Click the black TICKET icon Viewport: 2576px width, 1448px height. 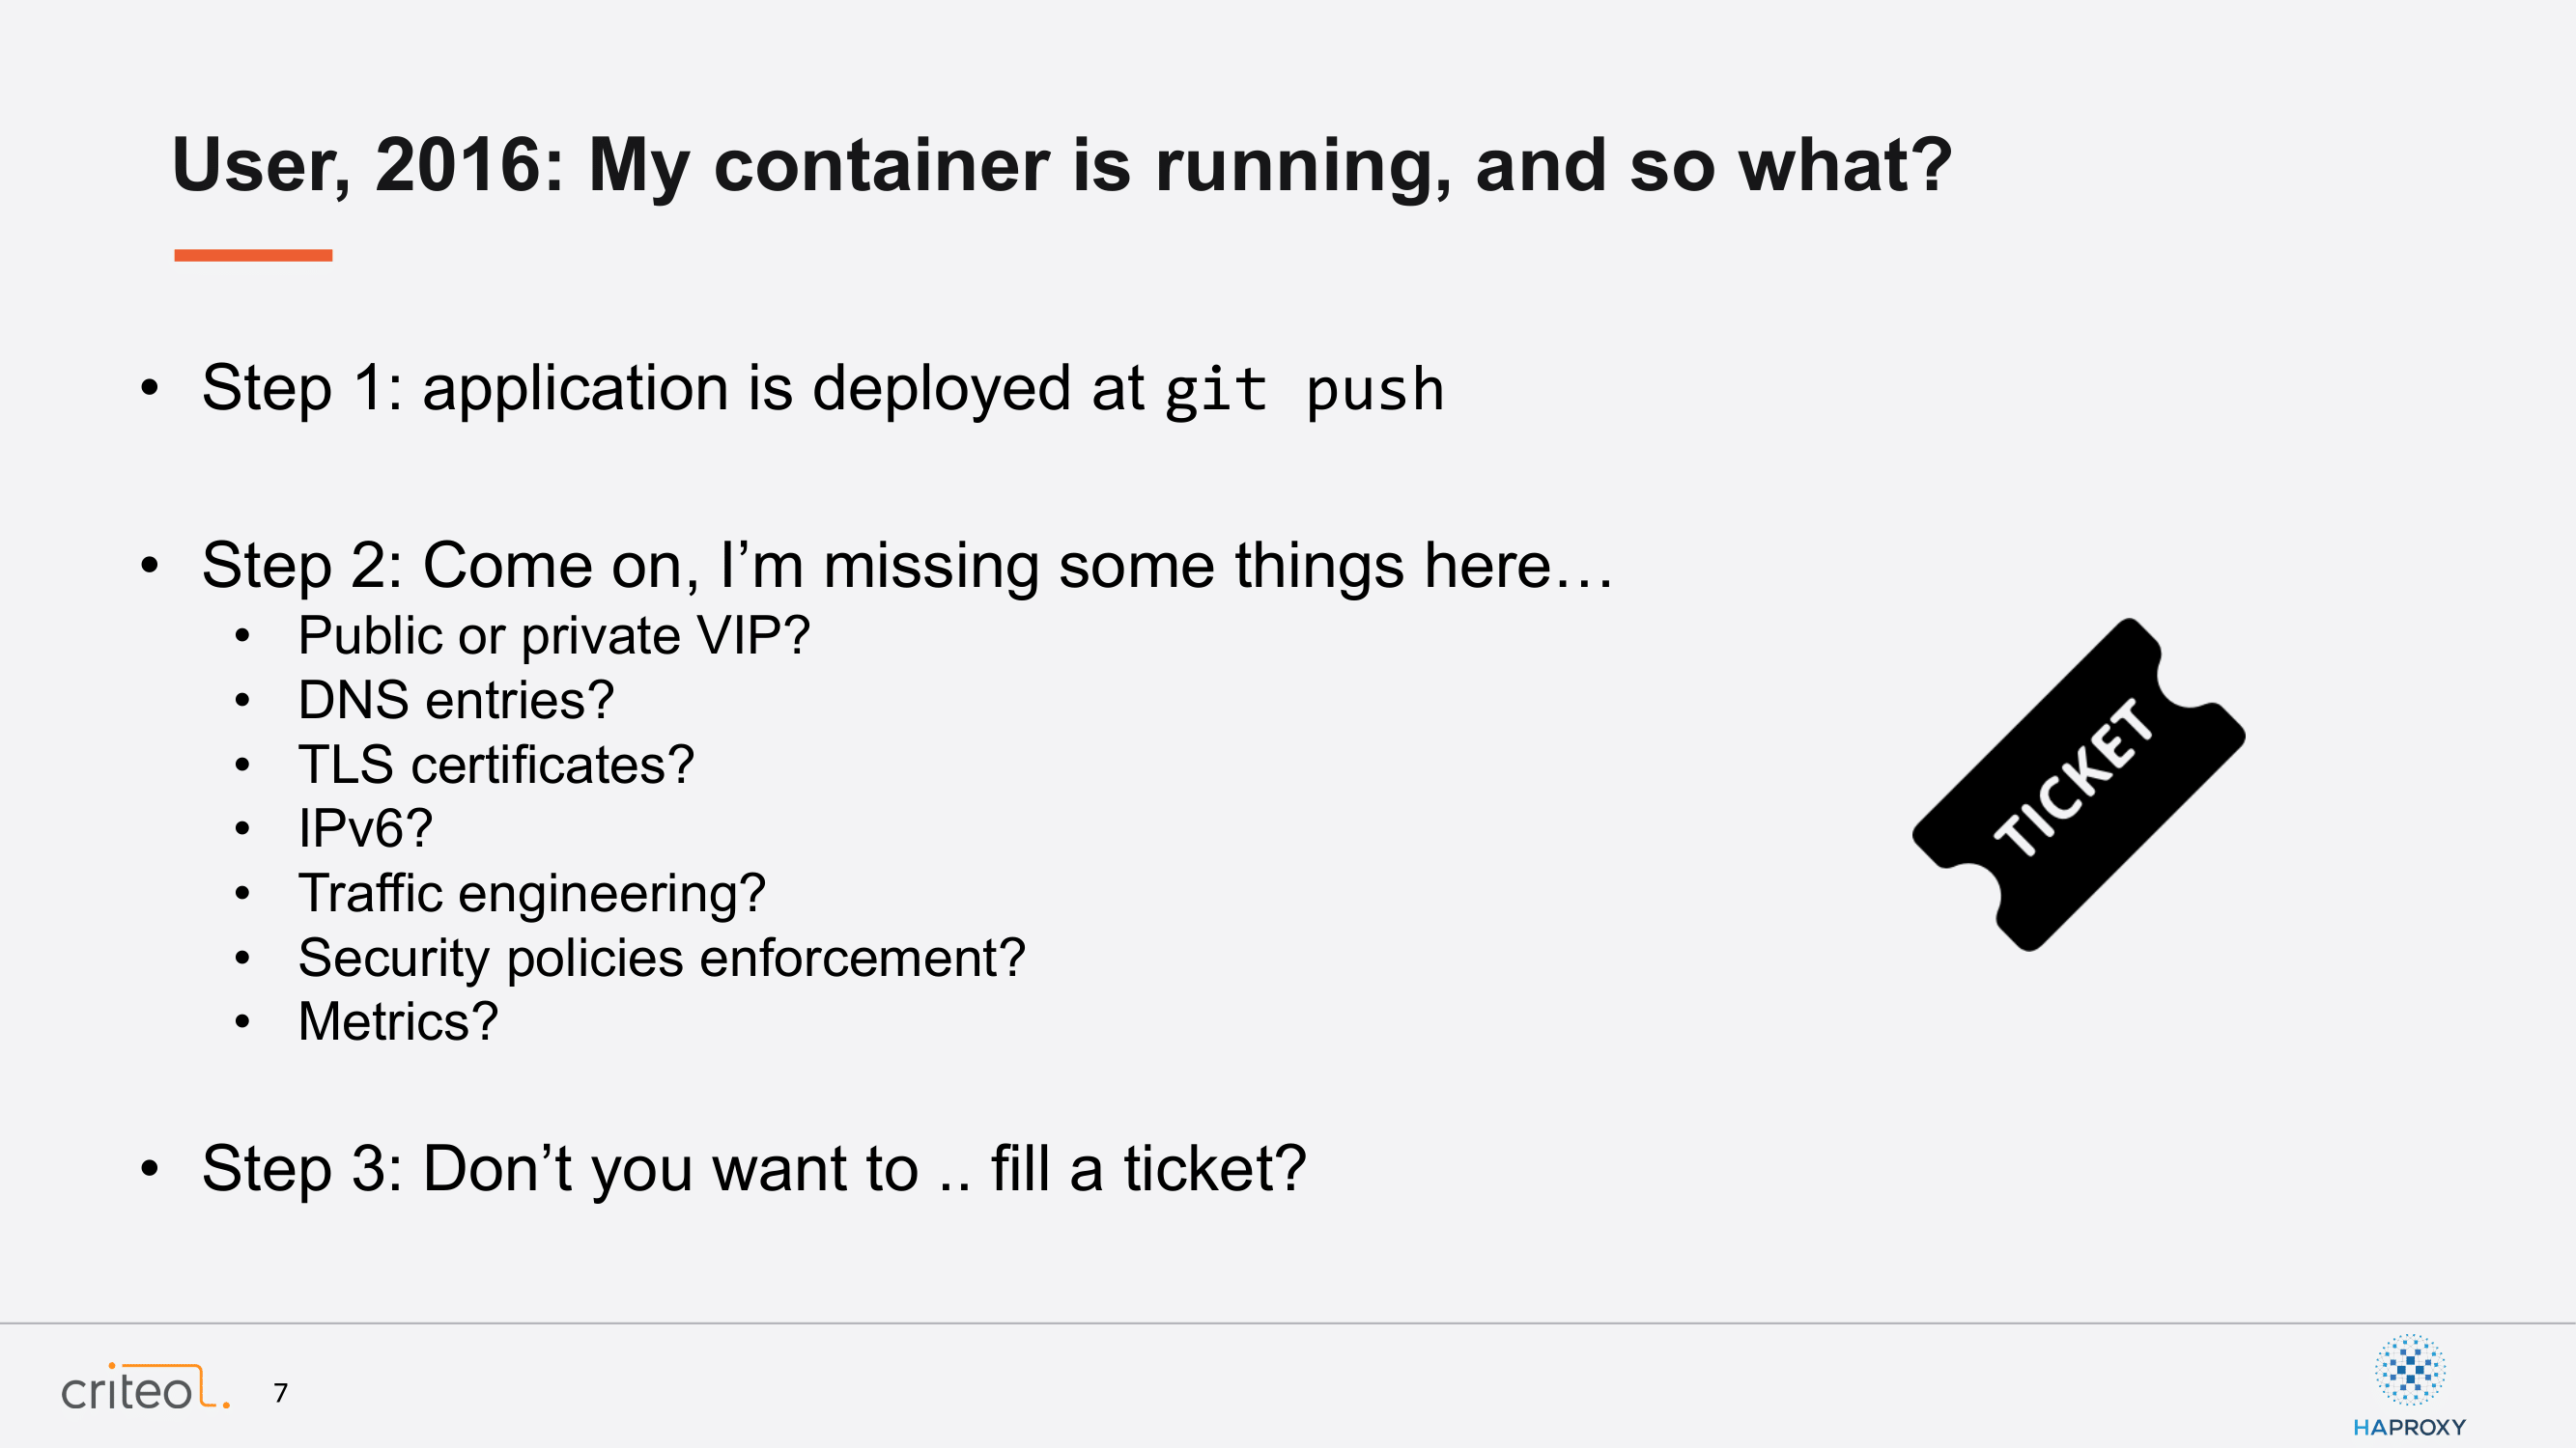[2078, 785]
